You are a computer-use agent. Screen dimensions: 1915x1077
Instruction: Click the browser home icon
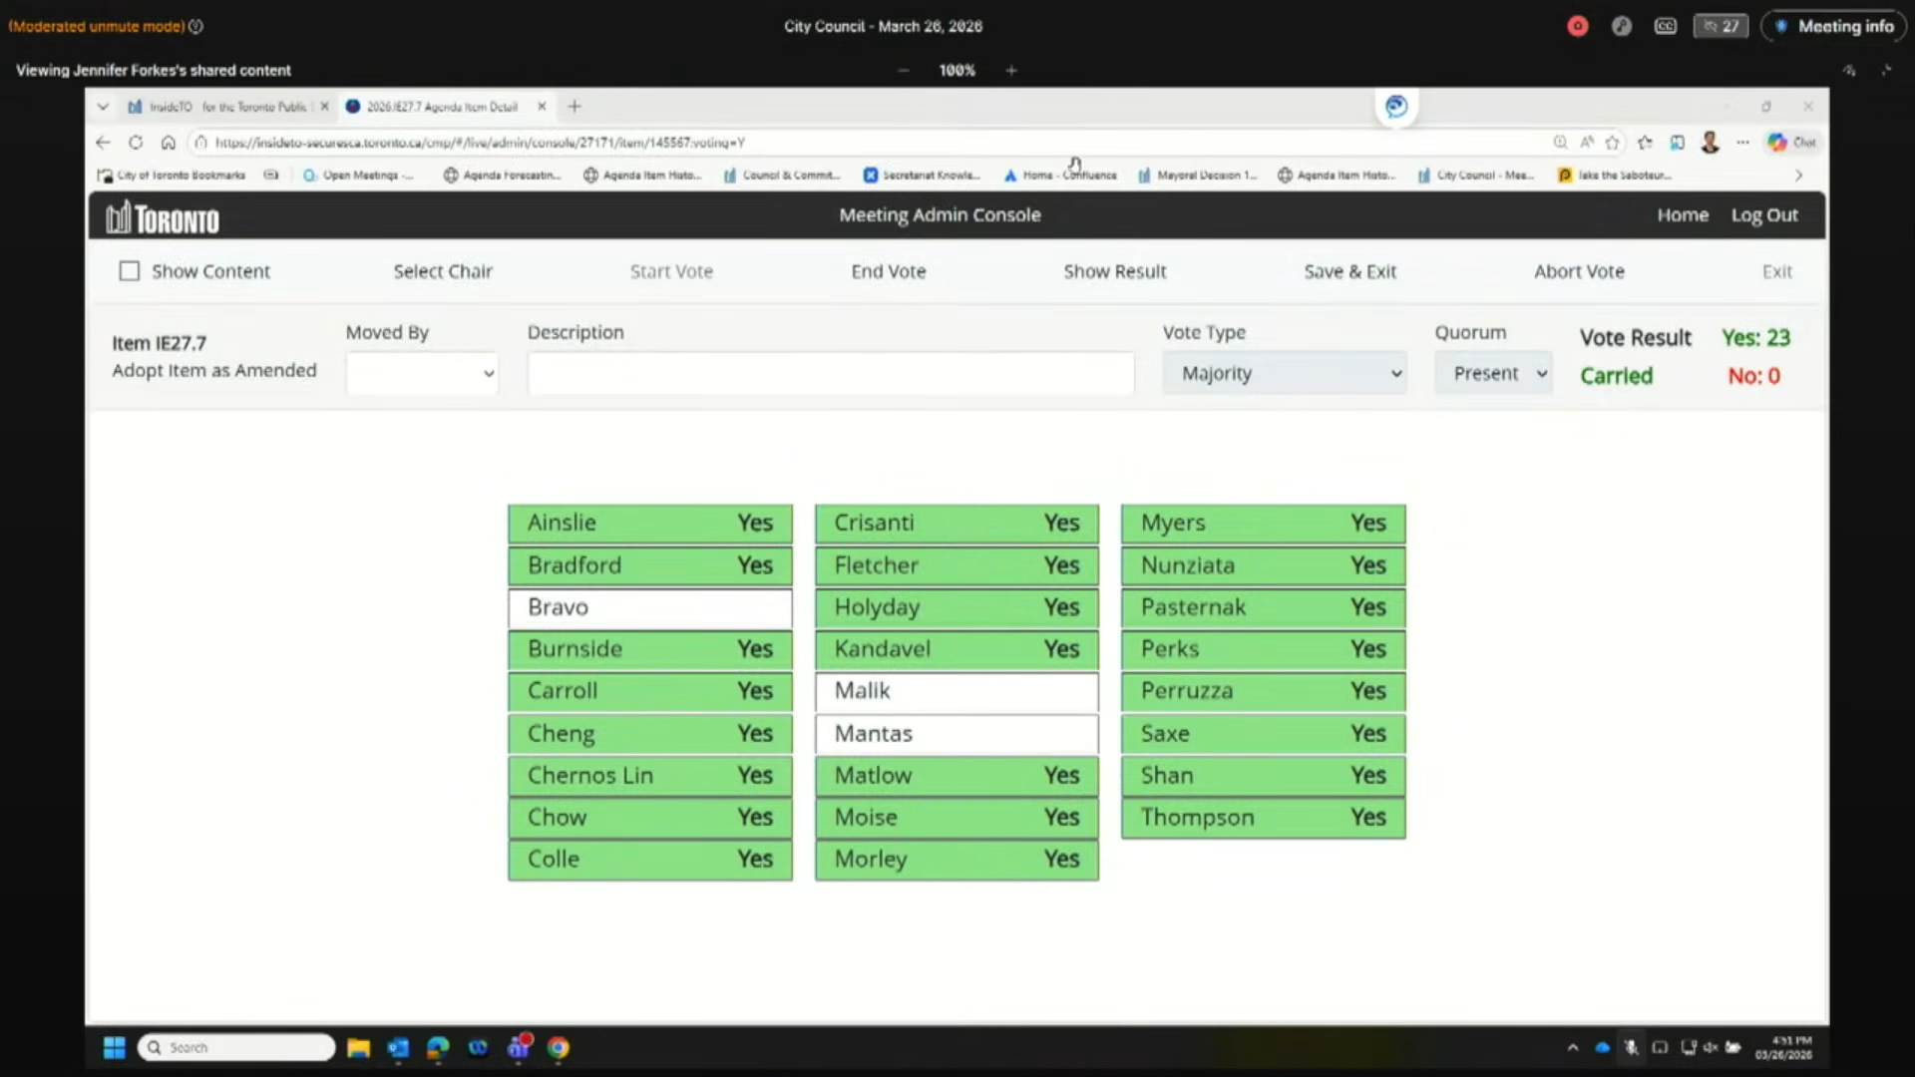click(169, 143)
